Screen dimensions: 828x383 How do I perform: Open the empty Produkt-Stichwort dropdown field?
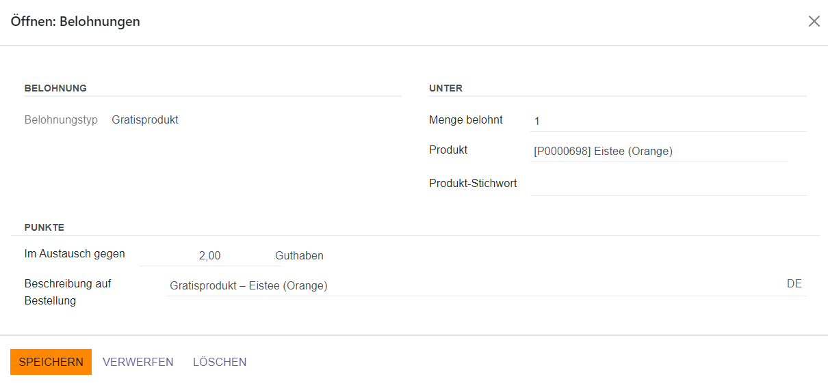[x=667, y=184]
